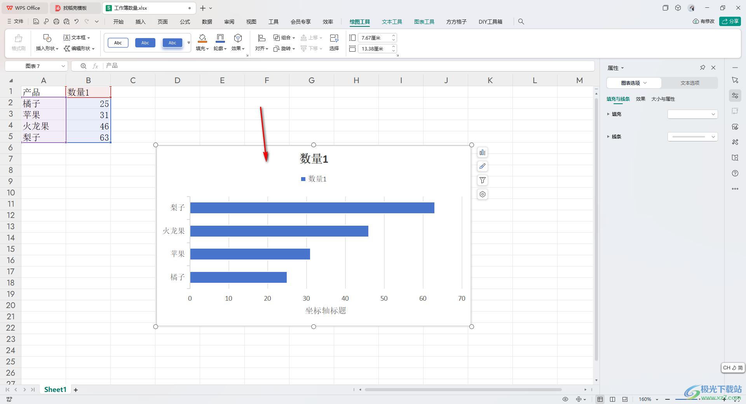This screenshot has width=746, height=404.
Task: Pin the Properties panel
Action: tap(702, 68)
